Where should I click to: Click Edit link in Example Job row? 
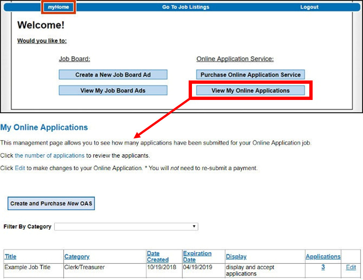click(351, 268)
